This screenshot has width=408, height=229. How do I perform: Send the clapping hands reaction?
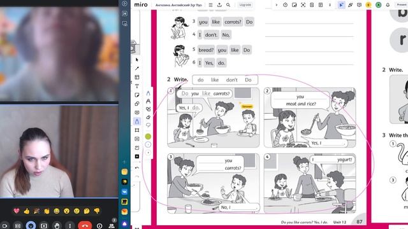coord(47,211)
